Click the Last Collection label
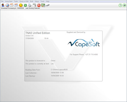The width and height of the screenshot is (127, 102). tap(31, 73)
